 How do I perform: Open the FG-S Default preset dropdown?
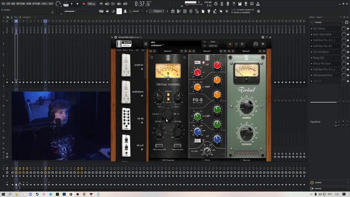(x=207, y=51)
